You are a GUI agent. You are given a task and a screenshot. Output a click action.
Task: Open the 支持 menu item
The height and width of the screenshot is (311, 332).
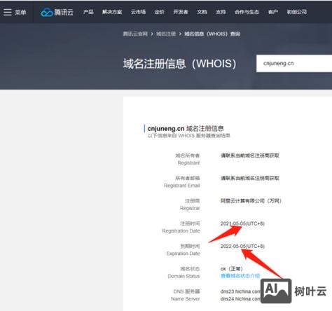(x=221, y=12)
